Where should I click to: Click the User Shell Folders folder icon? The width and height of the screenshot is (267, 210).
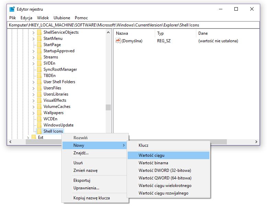coord(39,82)
